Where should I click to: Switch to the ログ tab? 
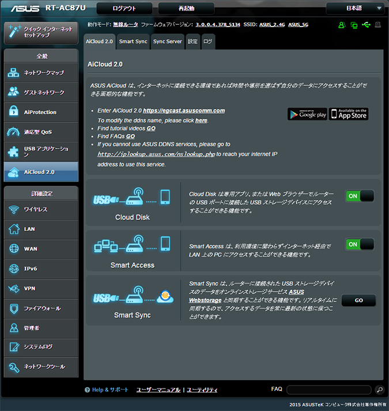(208, 42)
